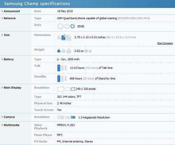Click the blue weight icon
175x145 pixels.
click(59, 51)
